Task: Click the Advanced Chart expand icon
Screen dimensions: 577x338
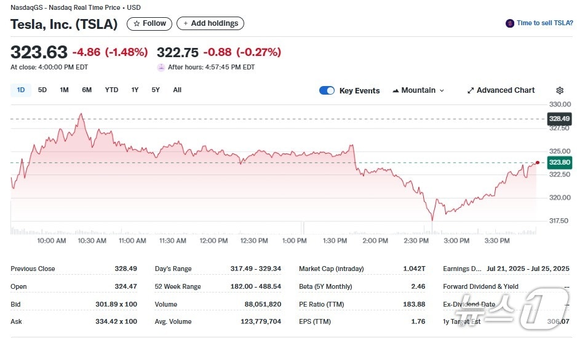Action: coord(471,90)
